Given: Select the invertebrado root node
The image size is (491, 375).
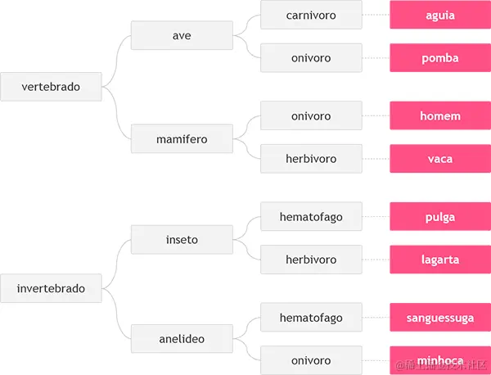Looking at the screenshot, I should pos(51,288).
